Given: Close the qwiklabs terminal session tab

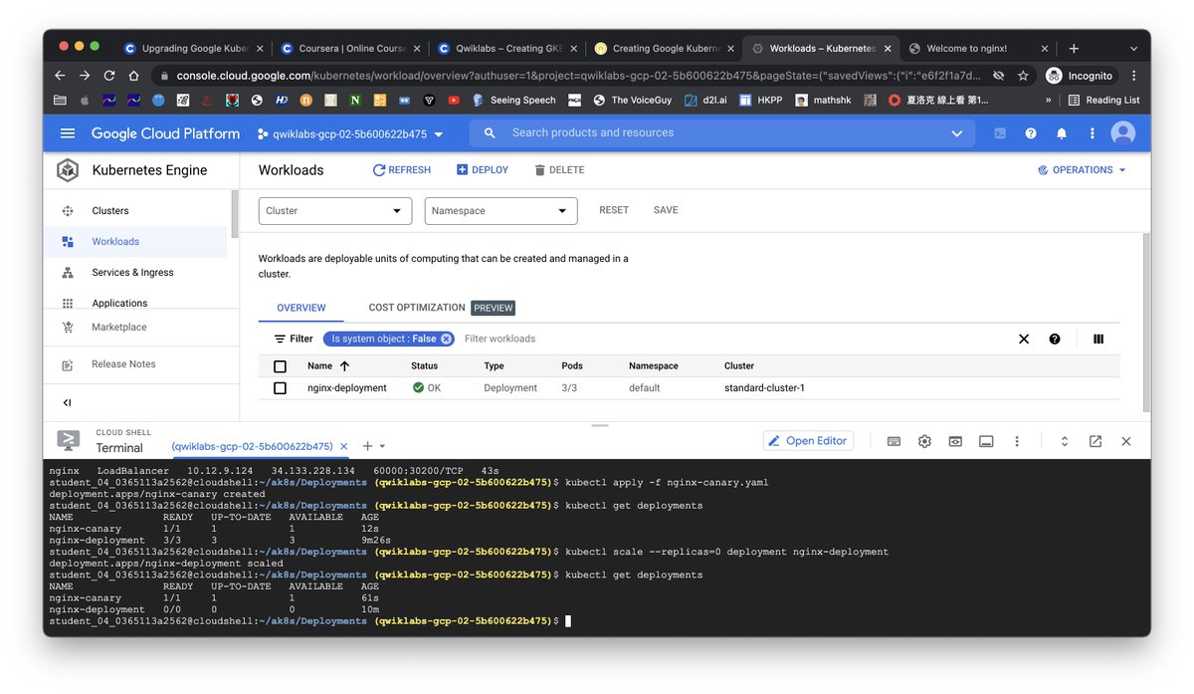Looking at the screenshot, I should [344, 446].
